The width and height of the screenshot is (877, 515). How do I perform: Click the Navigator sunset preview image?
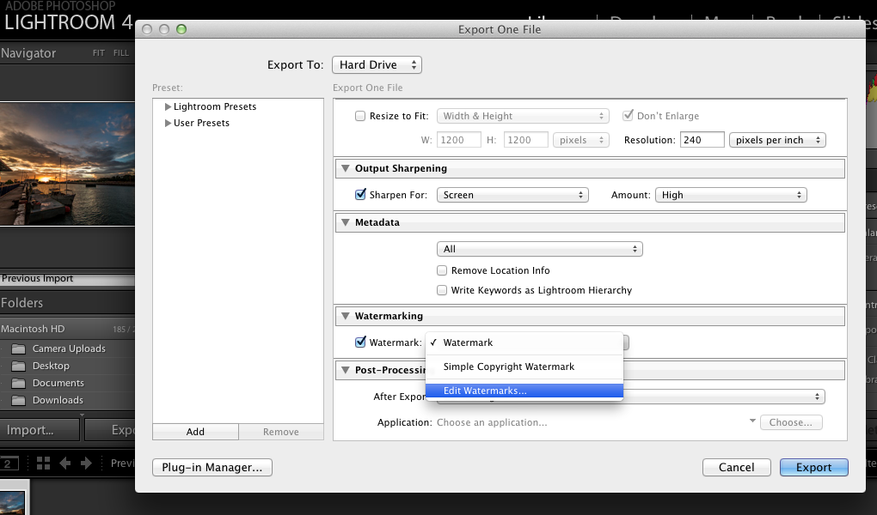(x=67, y=164)
